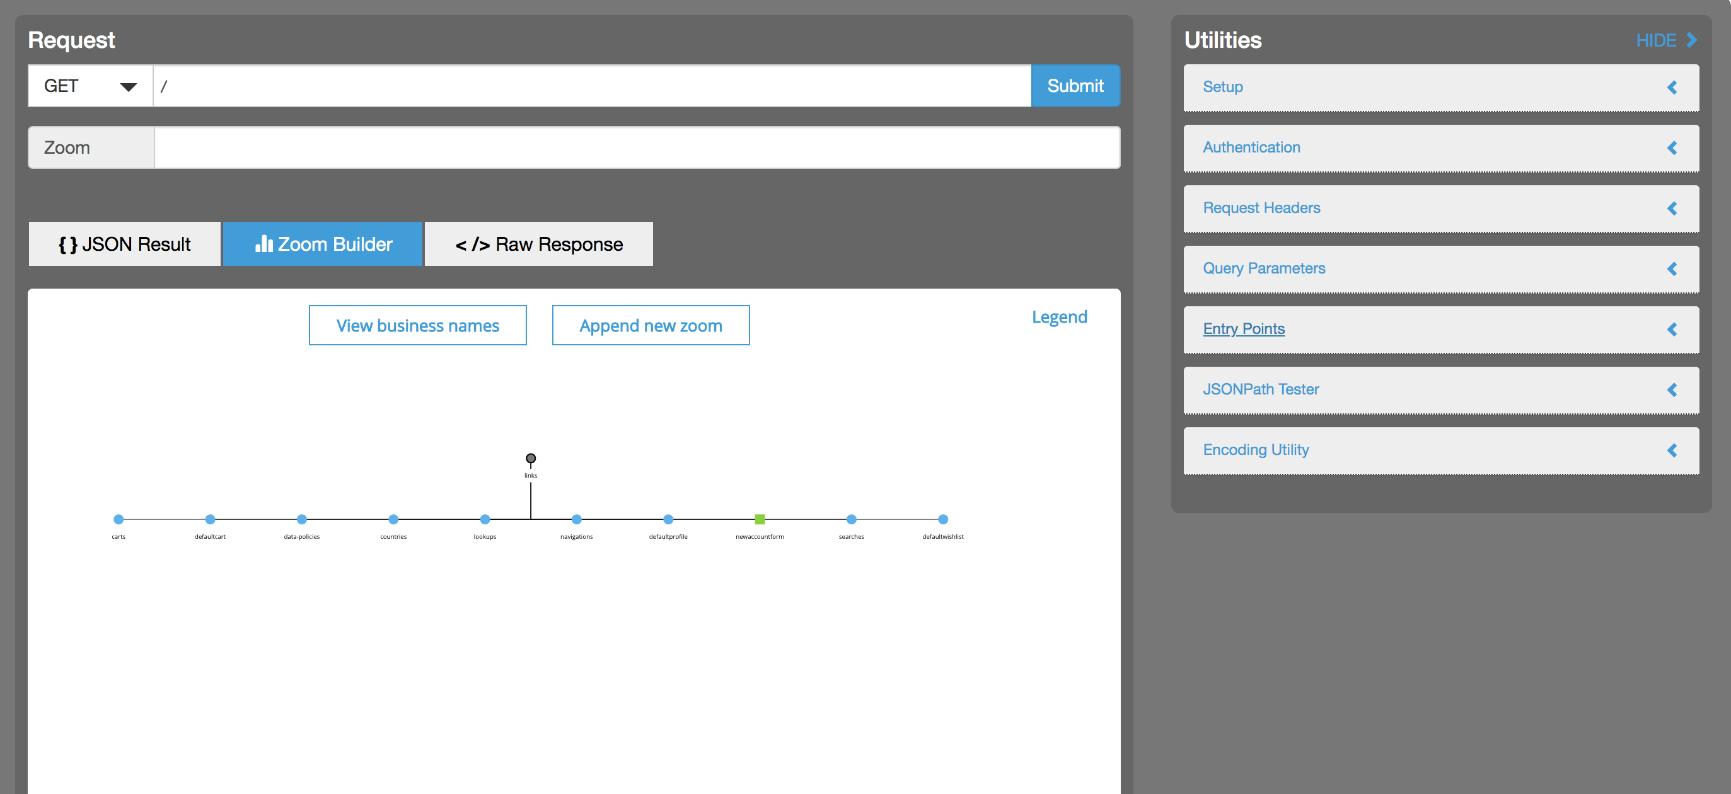Focus the Zoom input field
Screen dimensions: 1731x794
(x=636, y=148)
